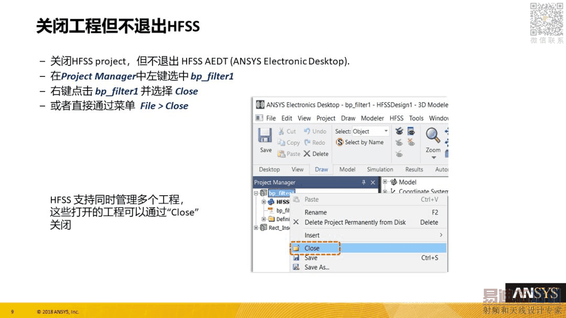The height and width of the screenshot is (318, 566).
Task: Click the Copy button in the ribbon
Action: pyautogui.click(x=289, y=143)
